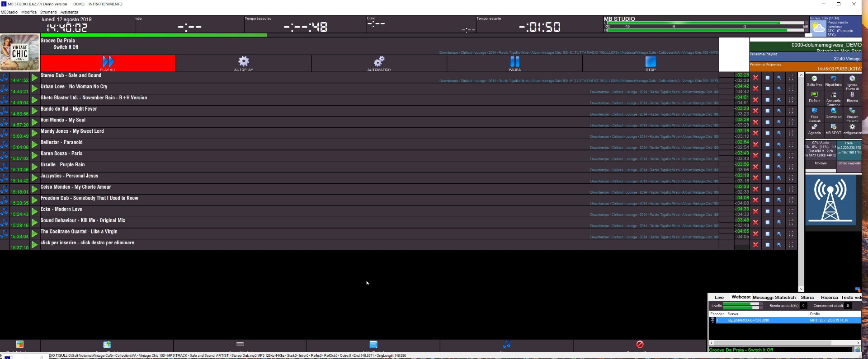
Task: Click the mixer icon on Stereo Dub row
Action: (791, 78)
